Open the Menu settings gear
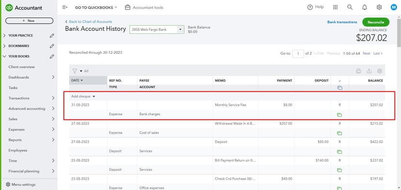 pos(8,184)
